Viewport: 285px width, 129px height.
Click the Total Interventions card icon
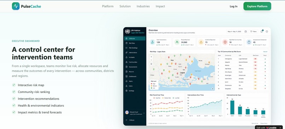[152, 42]
